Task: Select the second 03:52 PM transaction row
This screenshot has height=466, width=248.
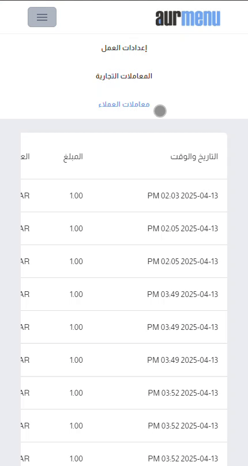Action: 124,426
